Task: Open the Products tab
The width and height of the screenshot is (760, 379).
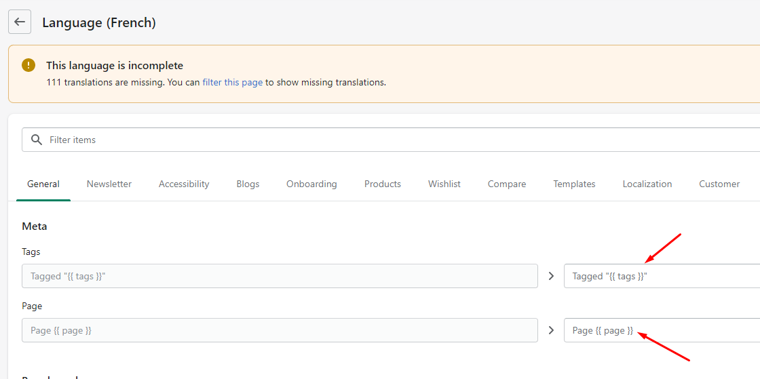Action: pos(383,184)
